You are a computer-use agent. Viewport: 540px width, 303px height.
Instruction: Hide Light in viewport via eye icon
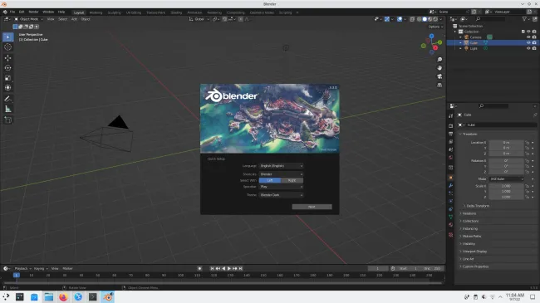(x=528, y=48)
